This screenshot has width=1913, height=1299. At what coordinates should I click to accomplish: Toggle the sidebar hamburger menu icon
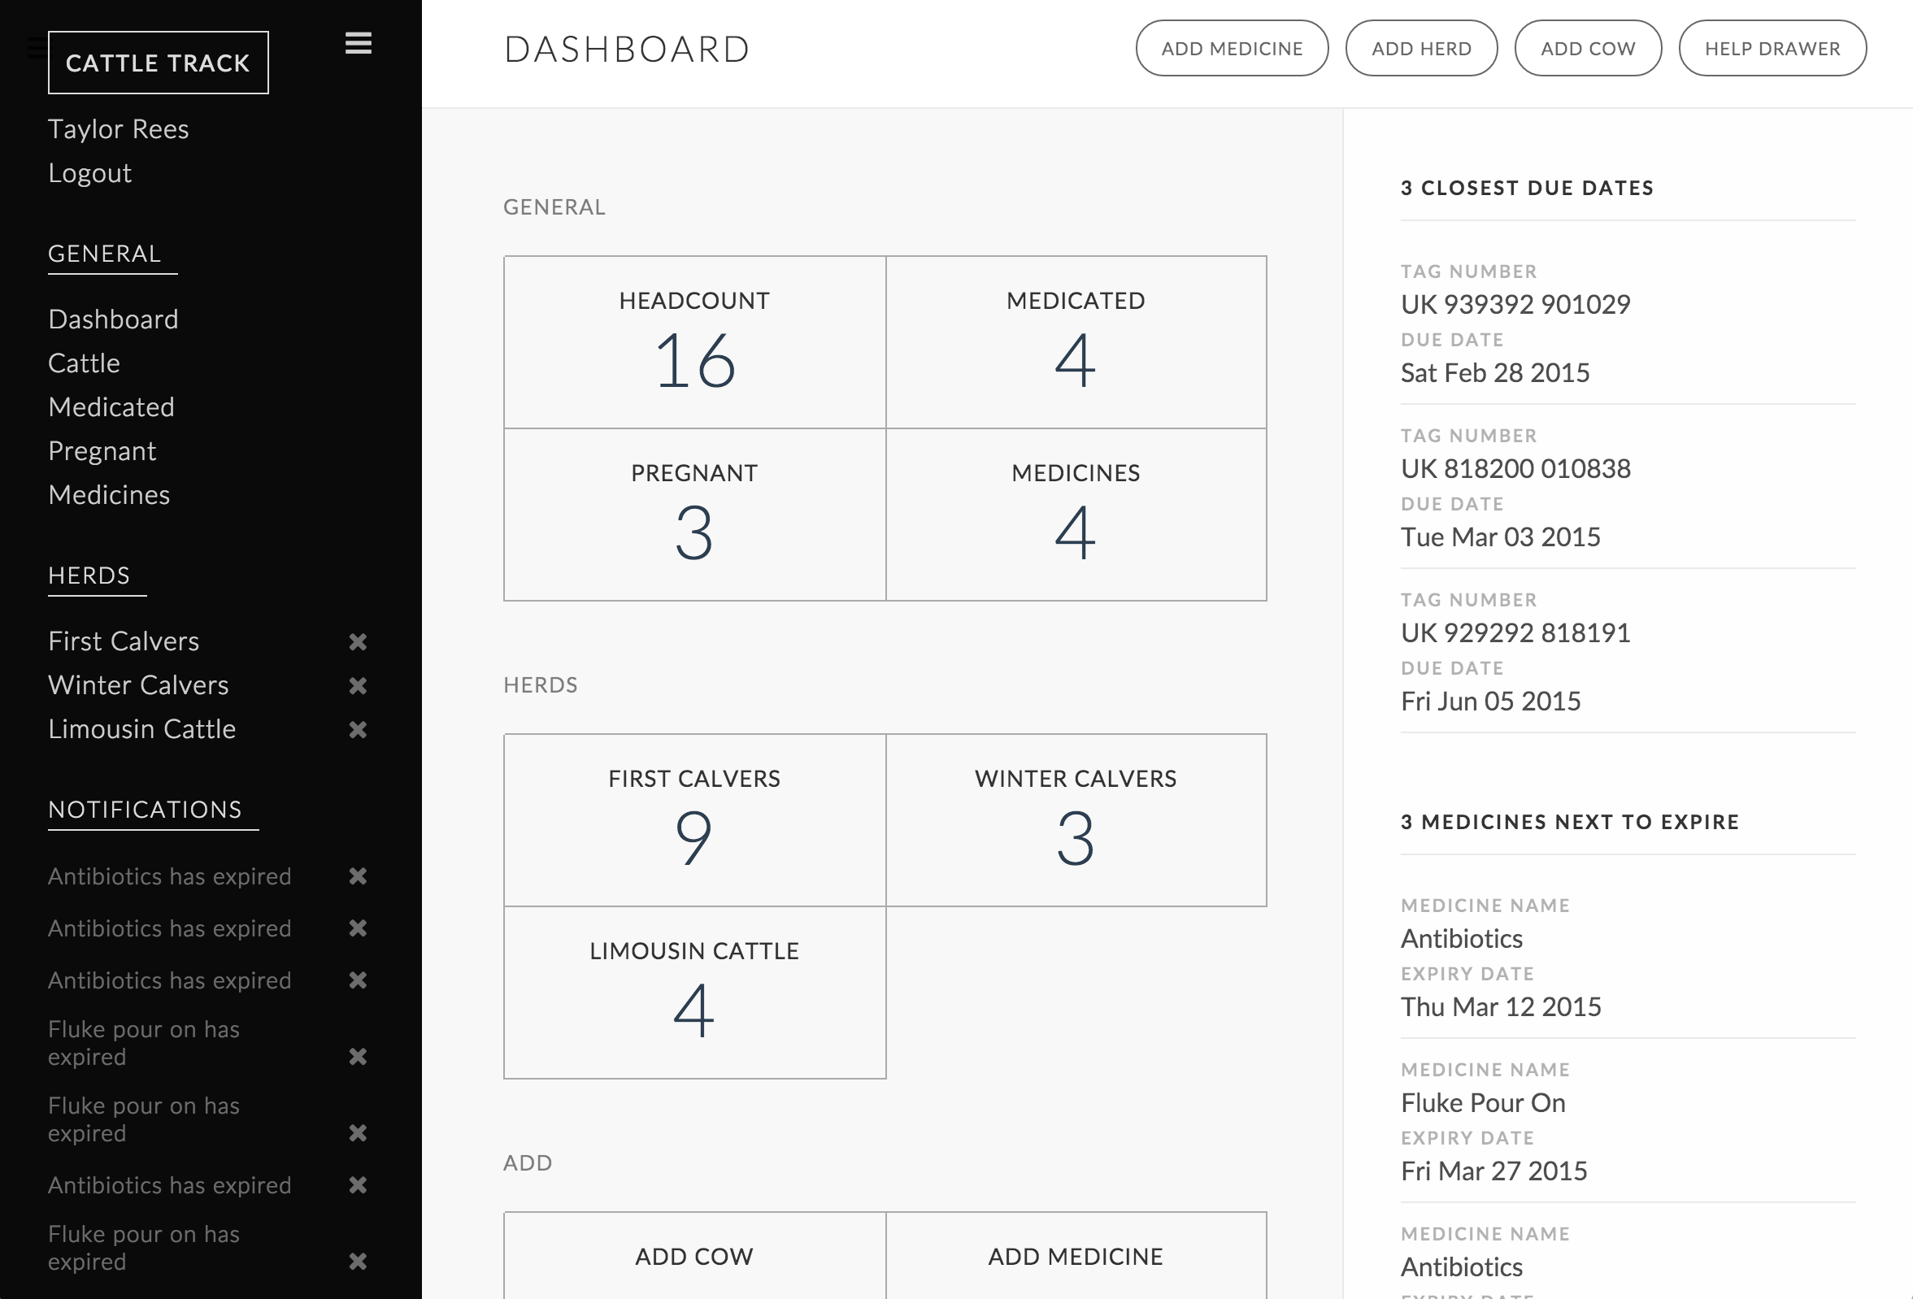[358, 43]
